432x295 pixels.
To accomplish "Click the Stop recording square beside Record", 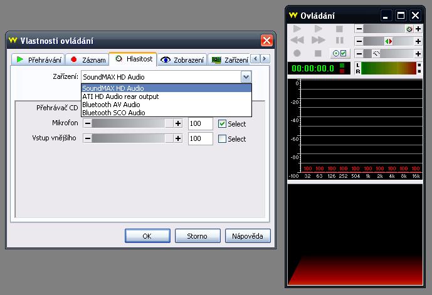I will [319, 53].
